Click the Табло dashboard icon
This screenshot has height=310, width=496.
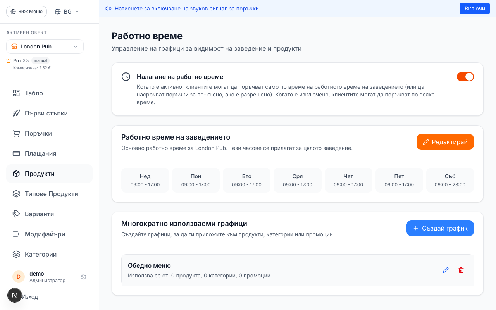click(x=16, y=93)
